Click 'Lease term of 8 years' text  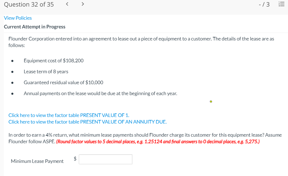46,71
